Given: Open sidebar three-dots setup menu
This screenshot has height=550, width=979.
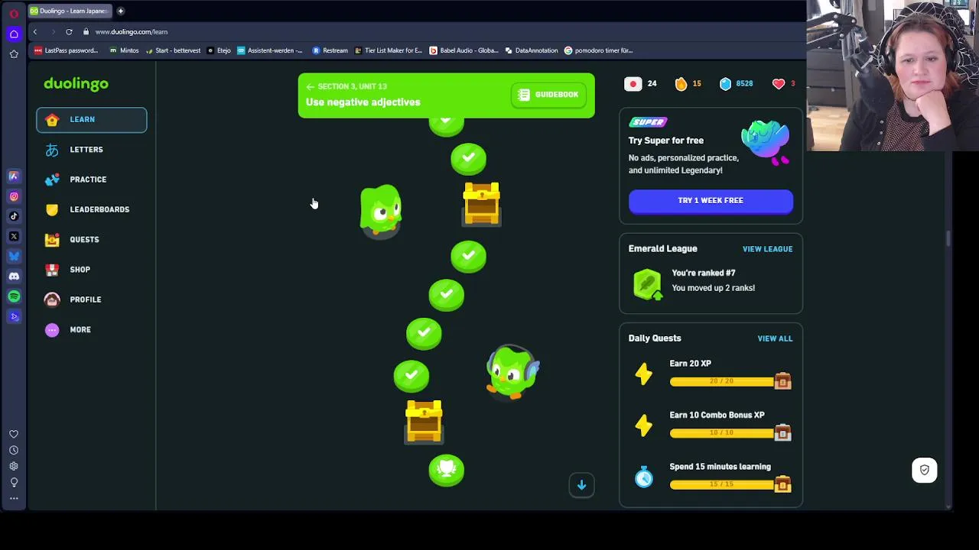Looking at the screenshot, I should click(14, 498).
